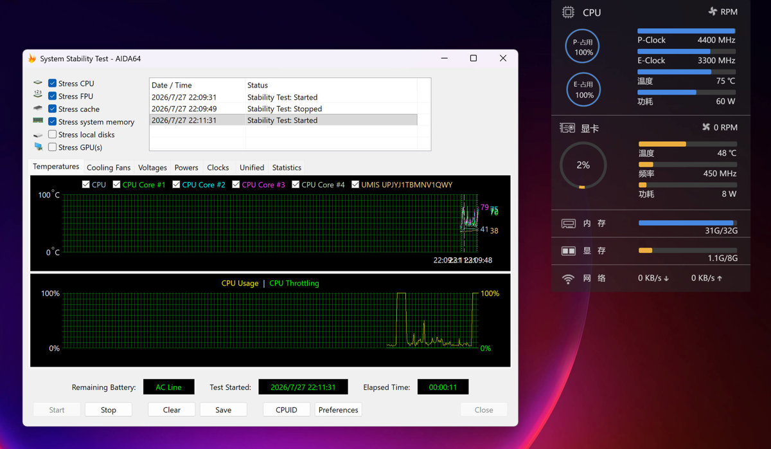
Task: Click the CPU temperature 75 ℃ bar
Action: (x=686, y=72)
